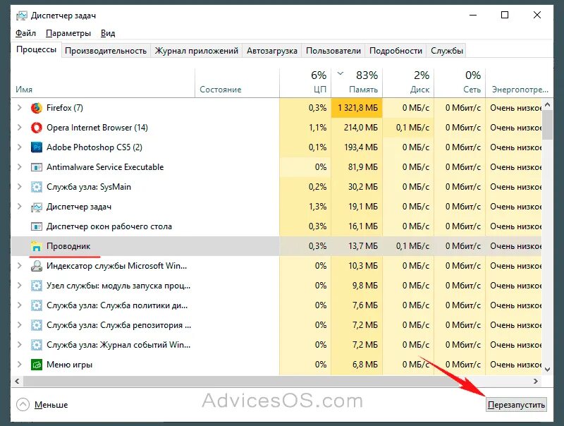
Task: Open the Вид menu
Action: point(108,33)
